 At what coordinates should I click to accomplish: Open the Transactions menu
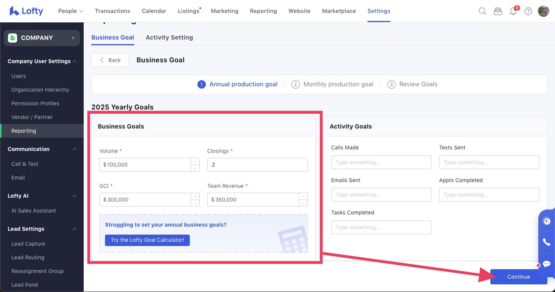[113, 11]
